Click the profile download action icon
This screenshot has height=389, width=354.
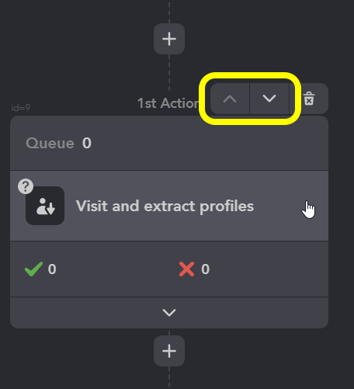click(45, 206)
